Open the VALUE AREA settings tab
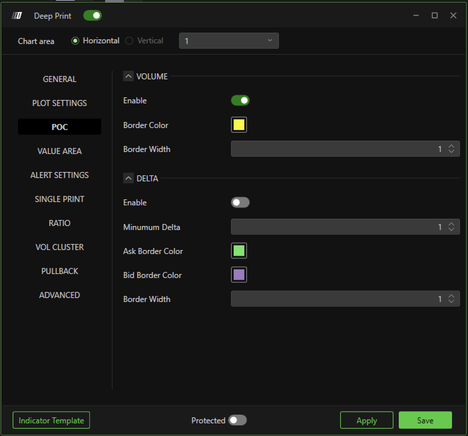Viewport: 468px width, 436px height. tap(60, 151)
